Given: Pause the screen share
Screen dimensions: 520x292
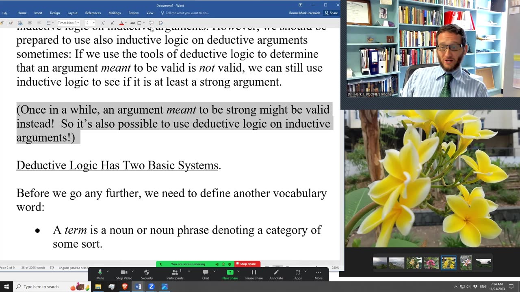Looking at the screenshot, I should [x=254, y=275].
